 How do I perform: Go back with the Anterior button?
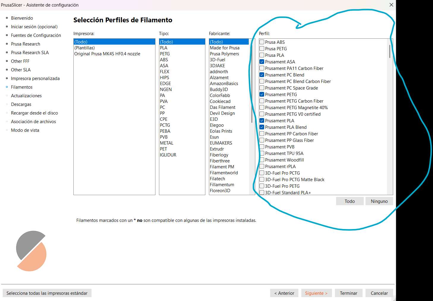click(284, 293)
